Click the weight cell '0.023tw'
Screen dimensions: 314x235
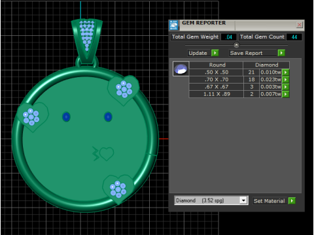271,80
